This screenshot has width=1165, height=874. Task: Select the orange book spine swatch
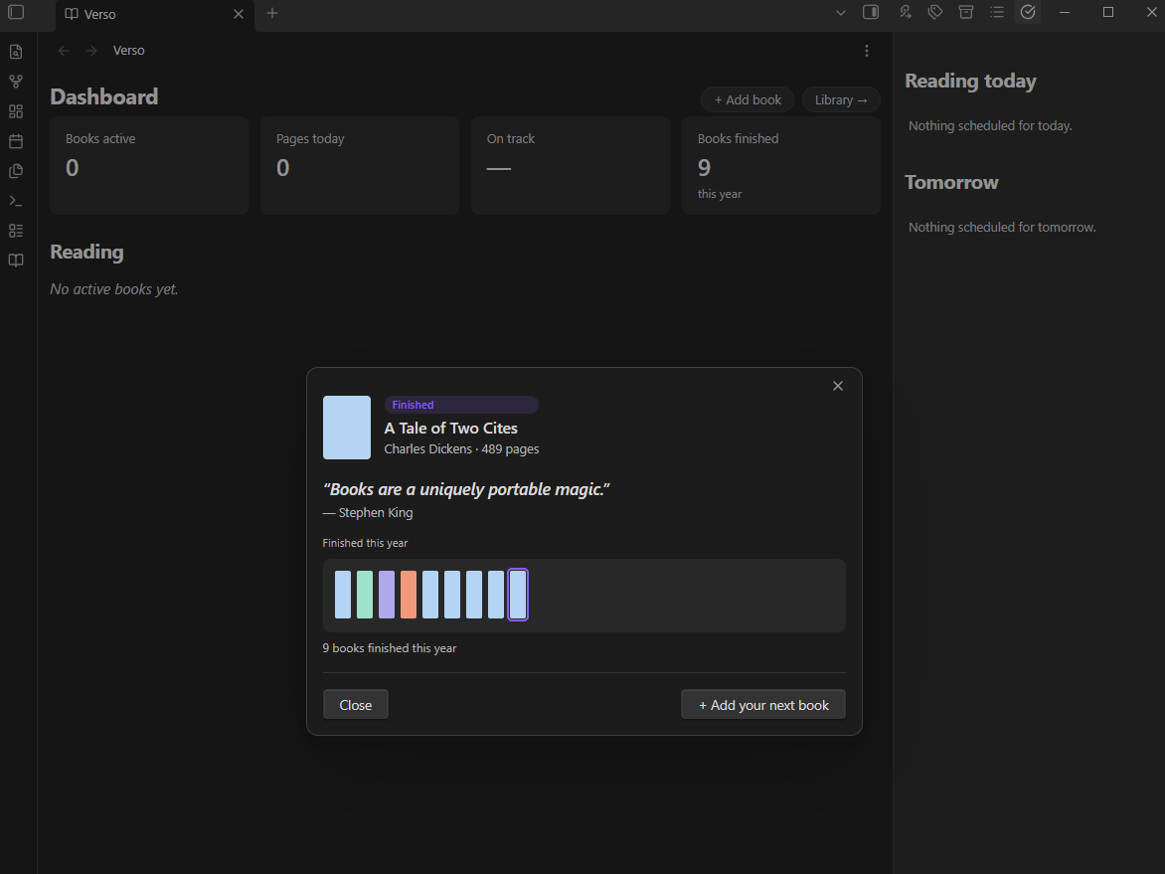[x=408, y=595]
